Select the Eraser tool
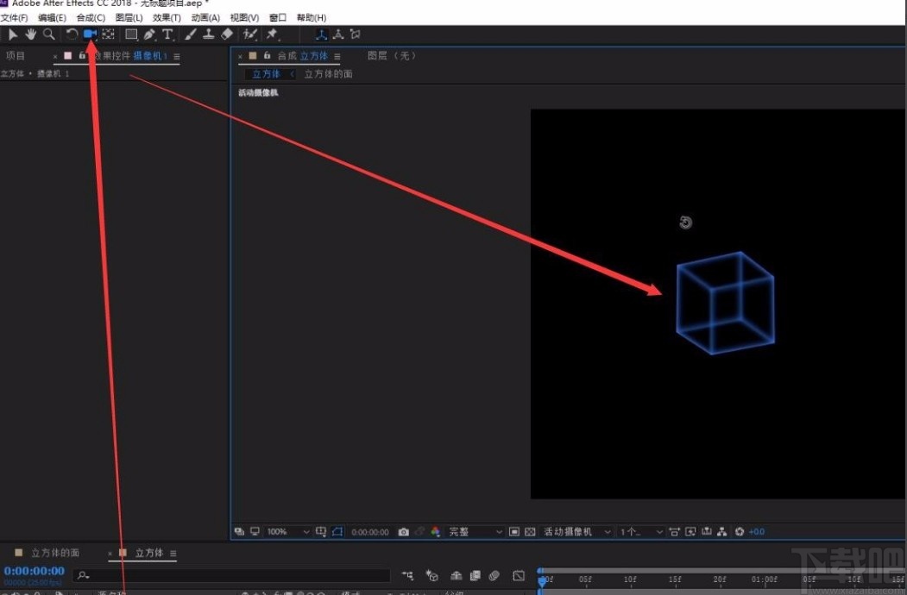907x595 pixels. [x=227, y=34]
